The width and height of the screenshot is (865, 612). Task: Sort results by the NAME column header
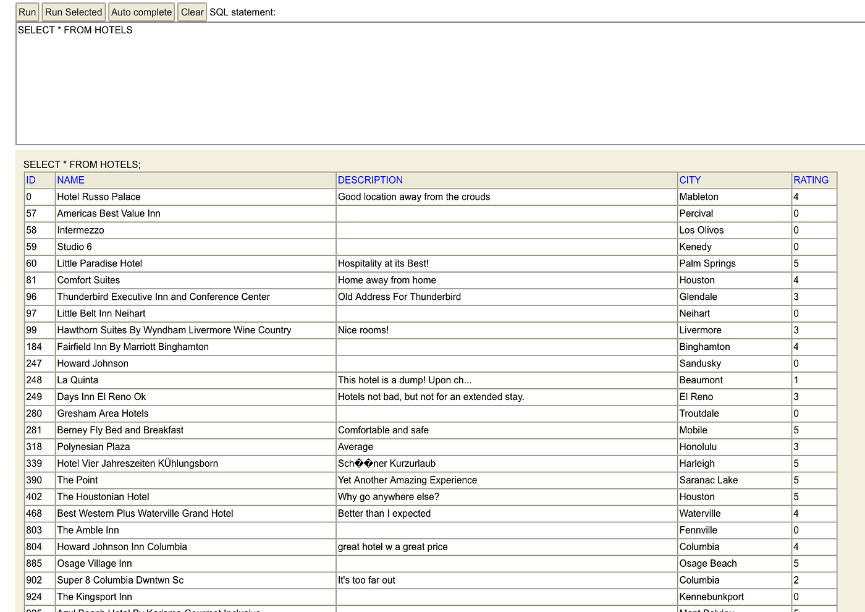(x=70, y=180)
